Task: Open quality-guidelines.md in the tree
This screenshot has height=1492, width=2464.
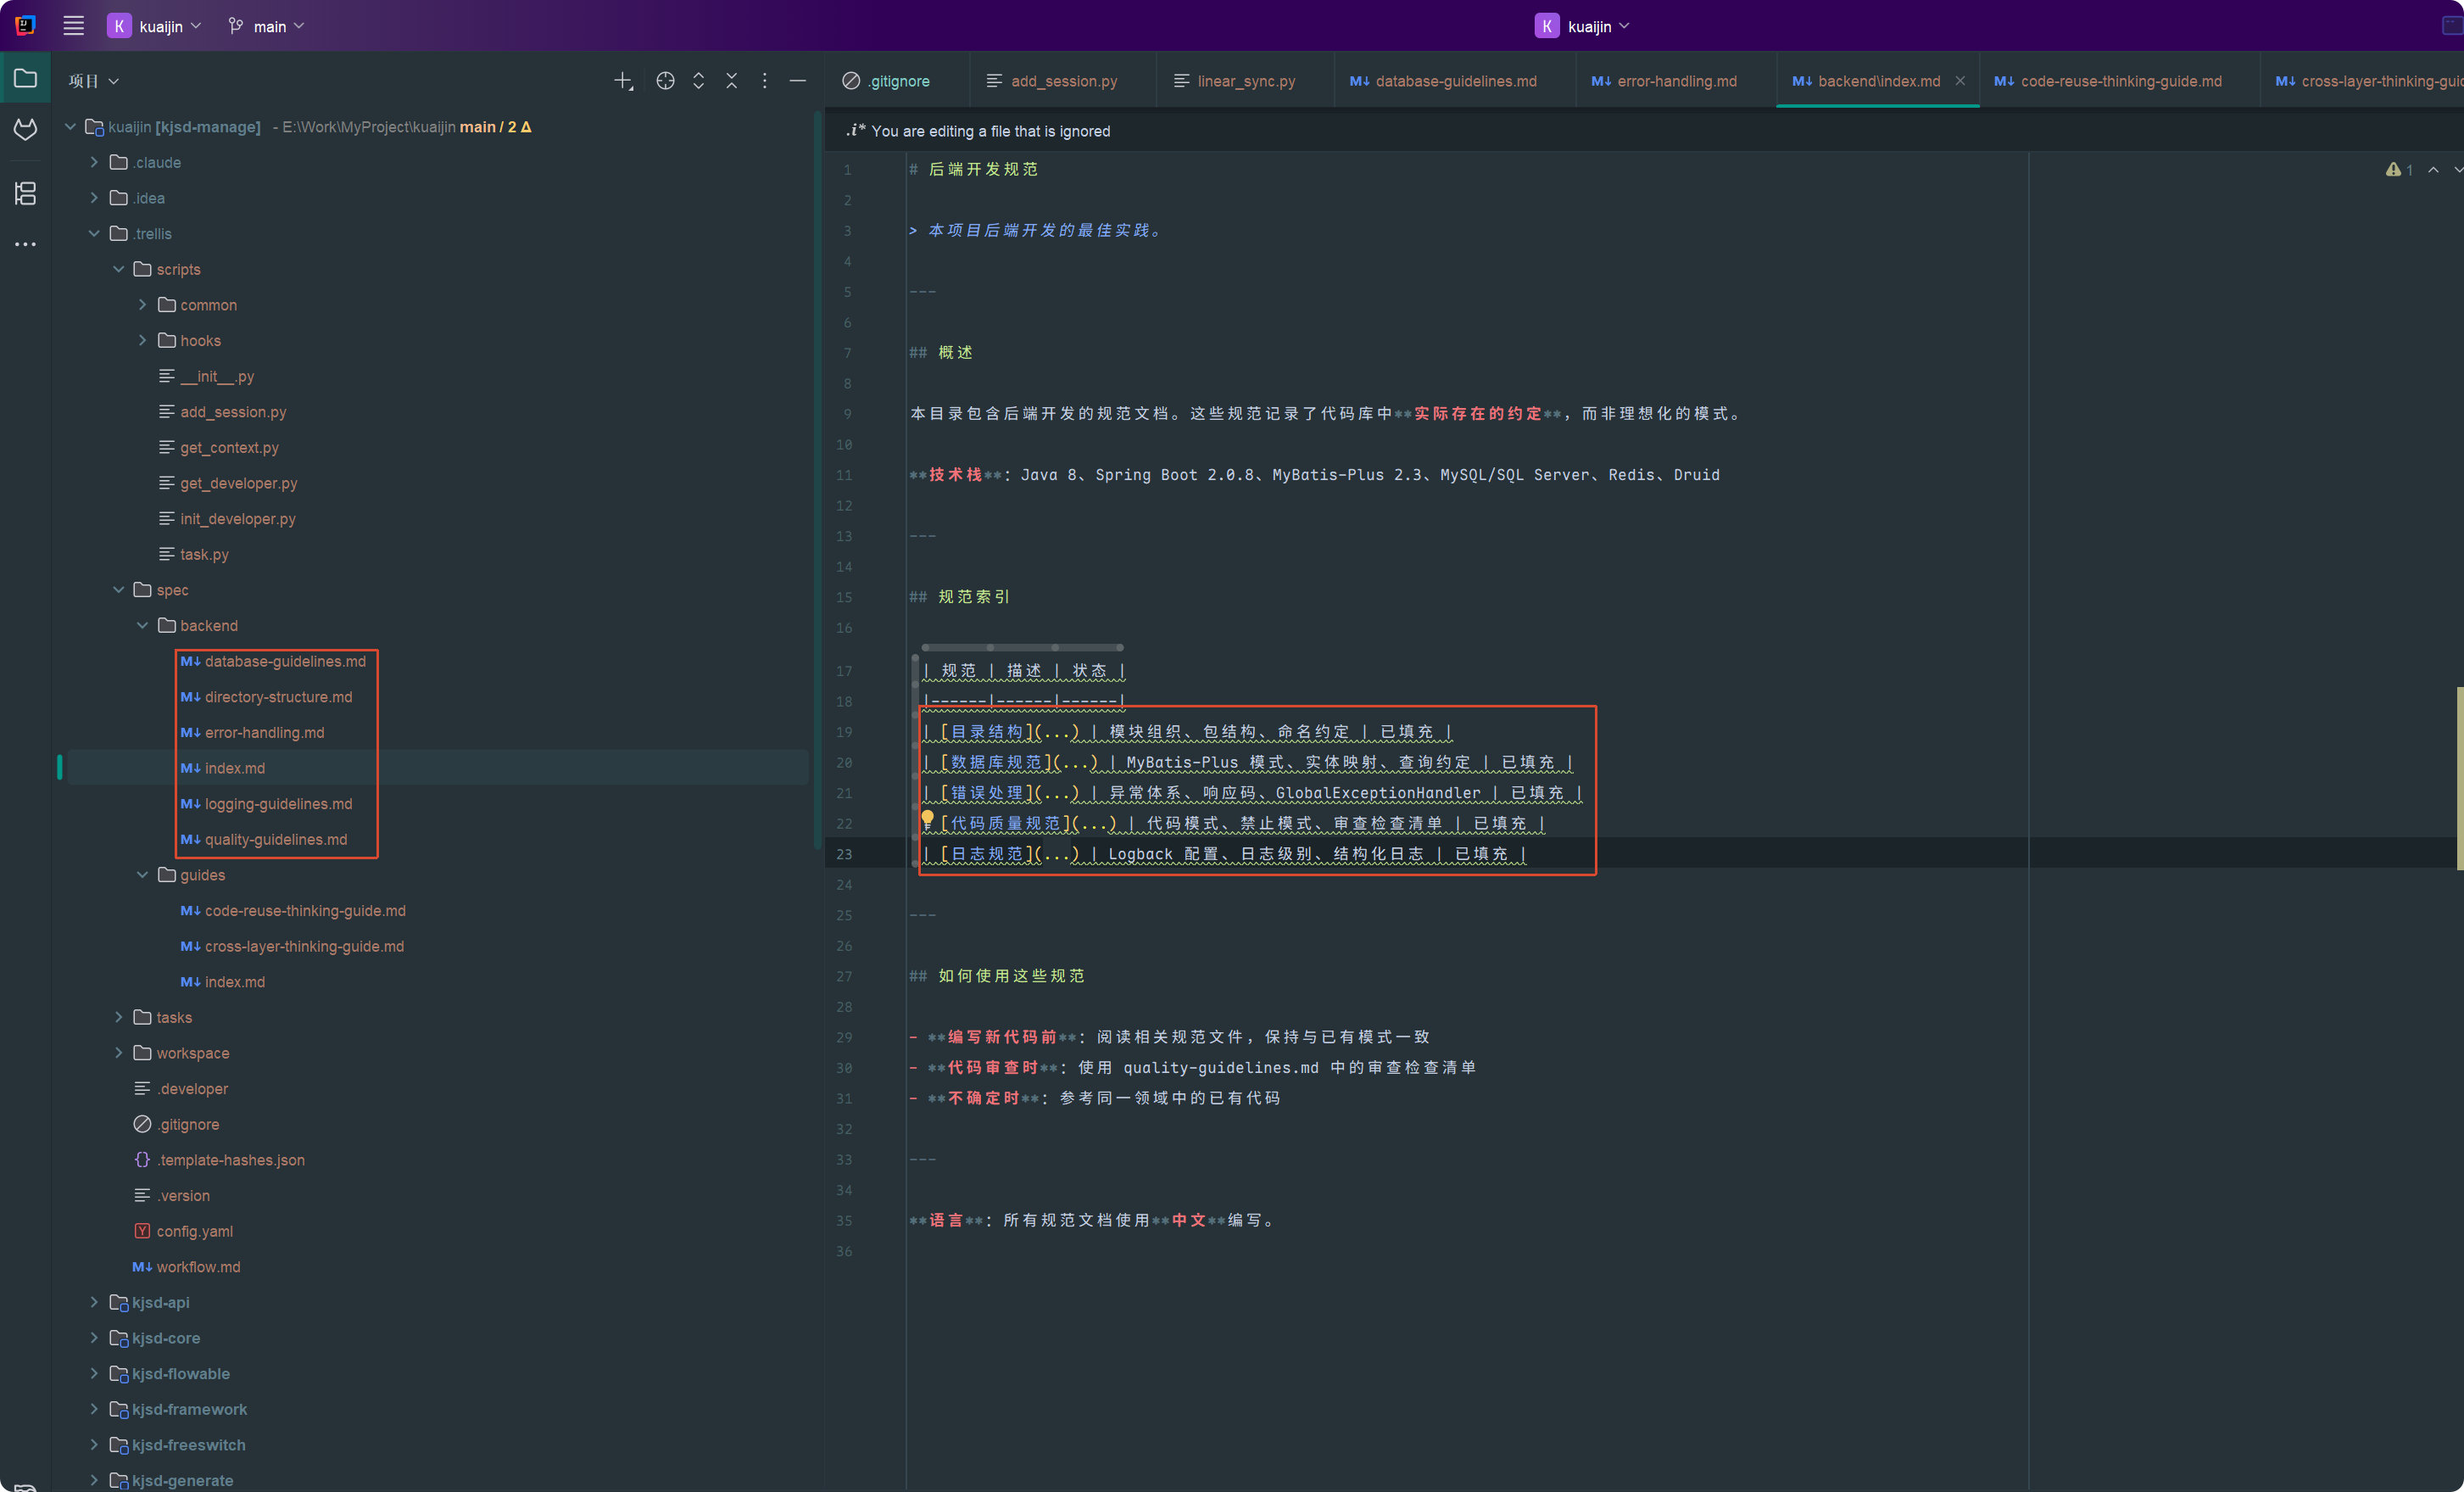Action: (x=276, y=840)
